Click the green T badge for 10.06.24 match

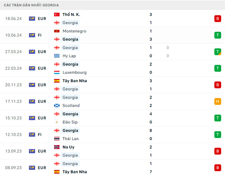click(x=218, y=35)
